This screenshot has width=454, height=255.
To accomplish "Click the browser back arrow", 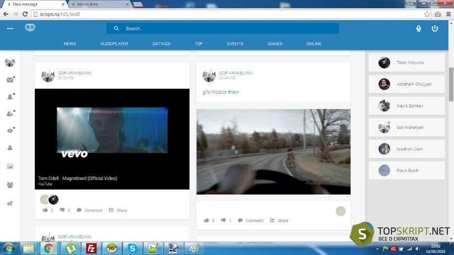I will point(6,14).
